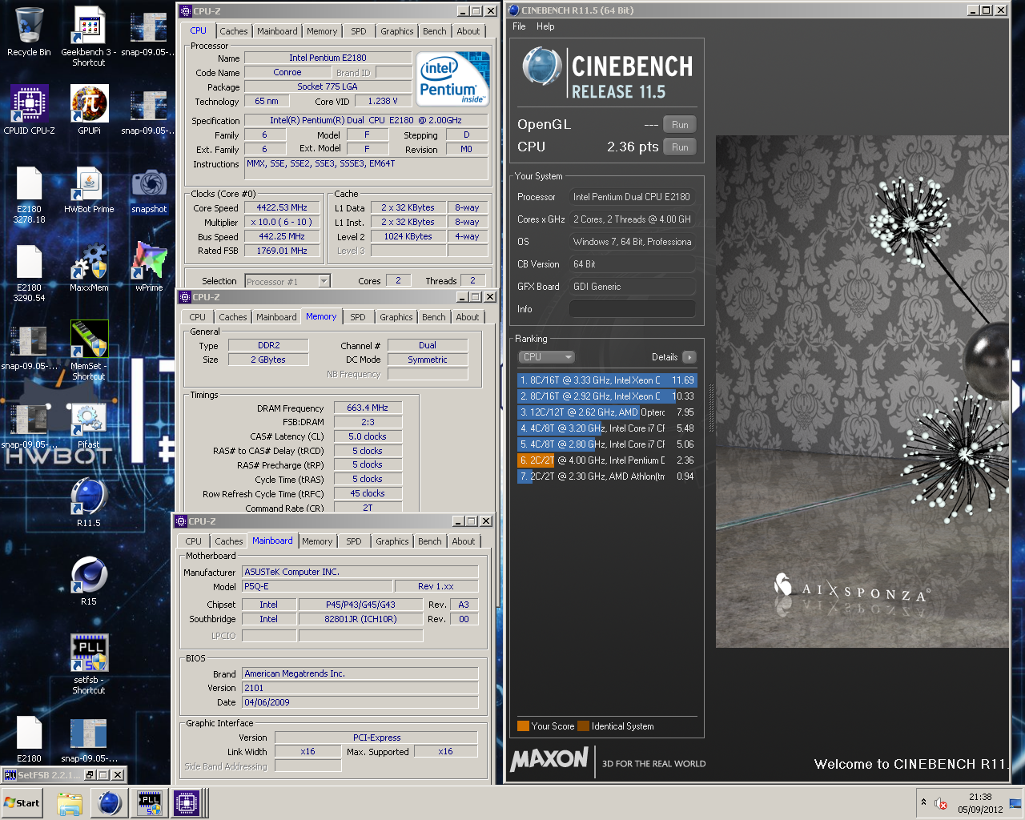Run the CPU benchmark
The image size is (1025, 820).
(680, 147)
